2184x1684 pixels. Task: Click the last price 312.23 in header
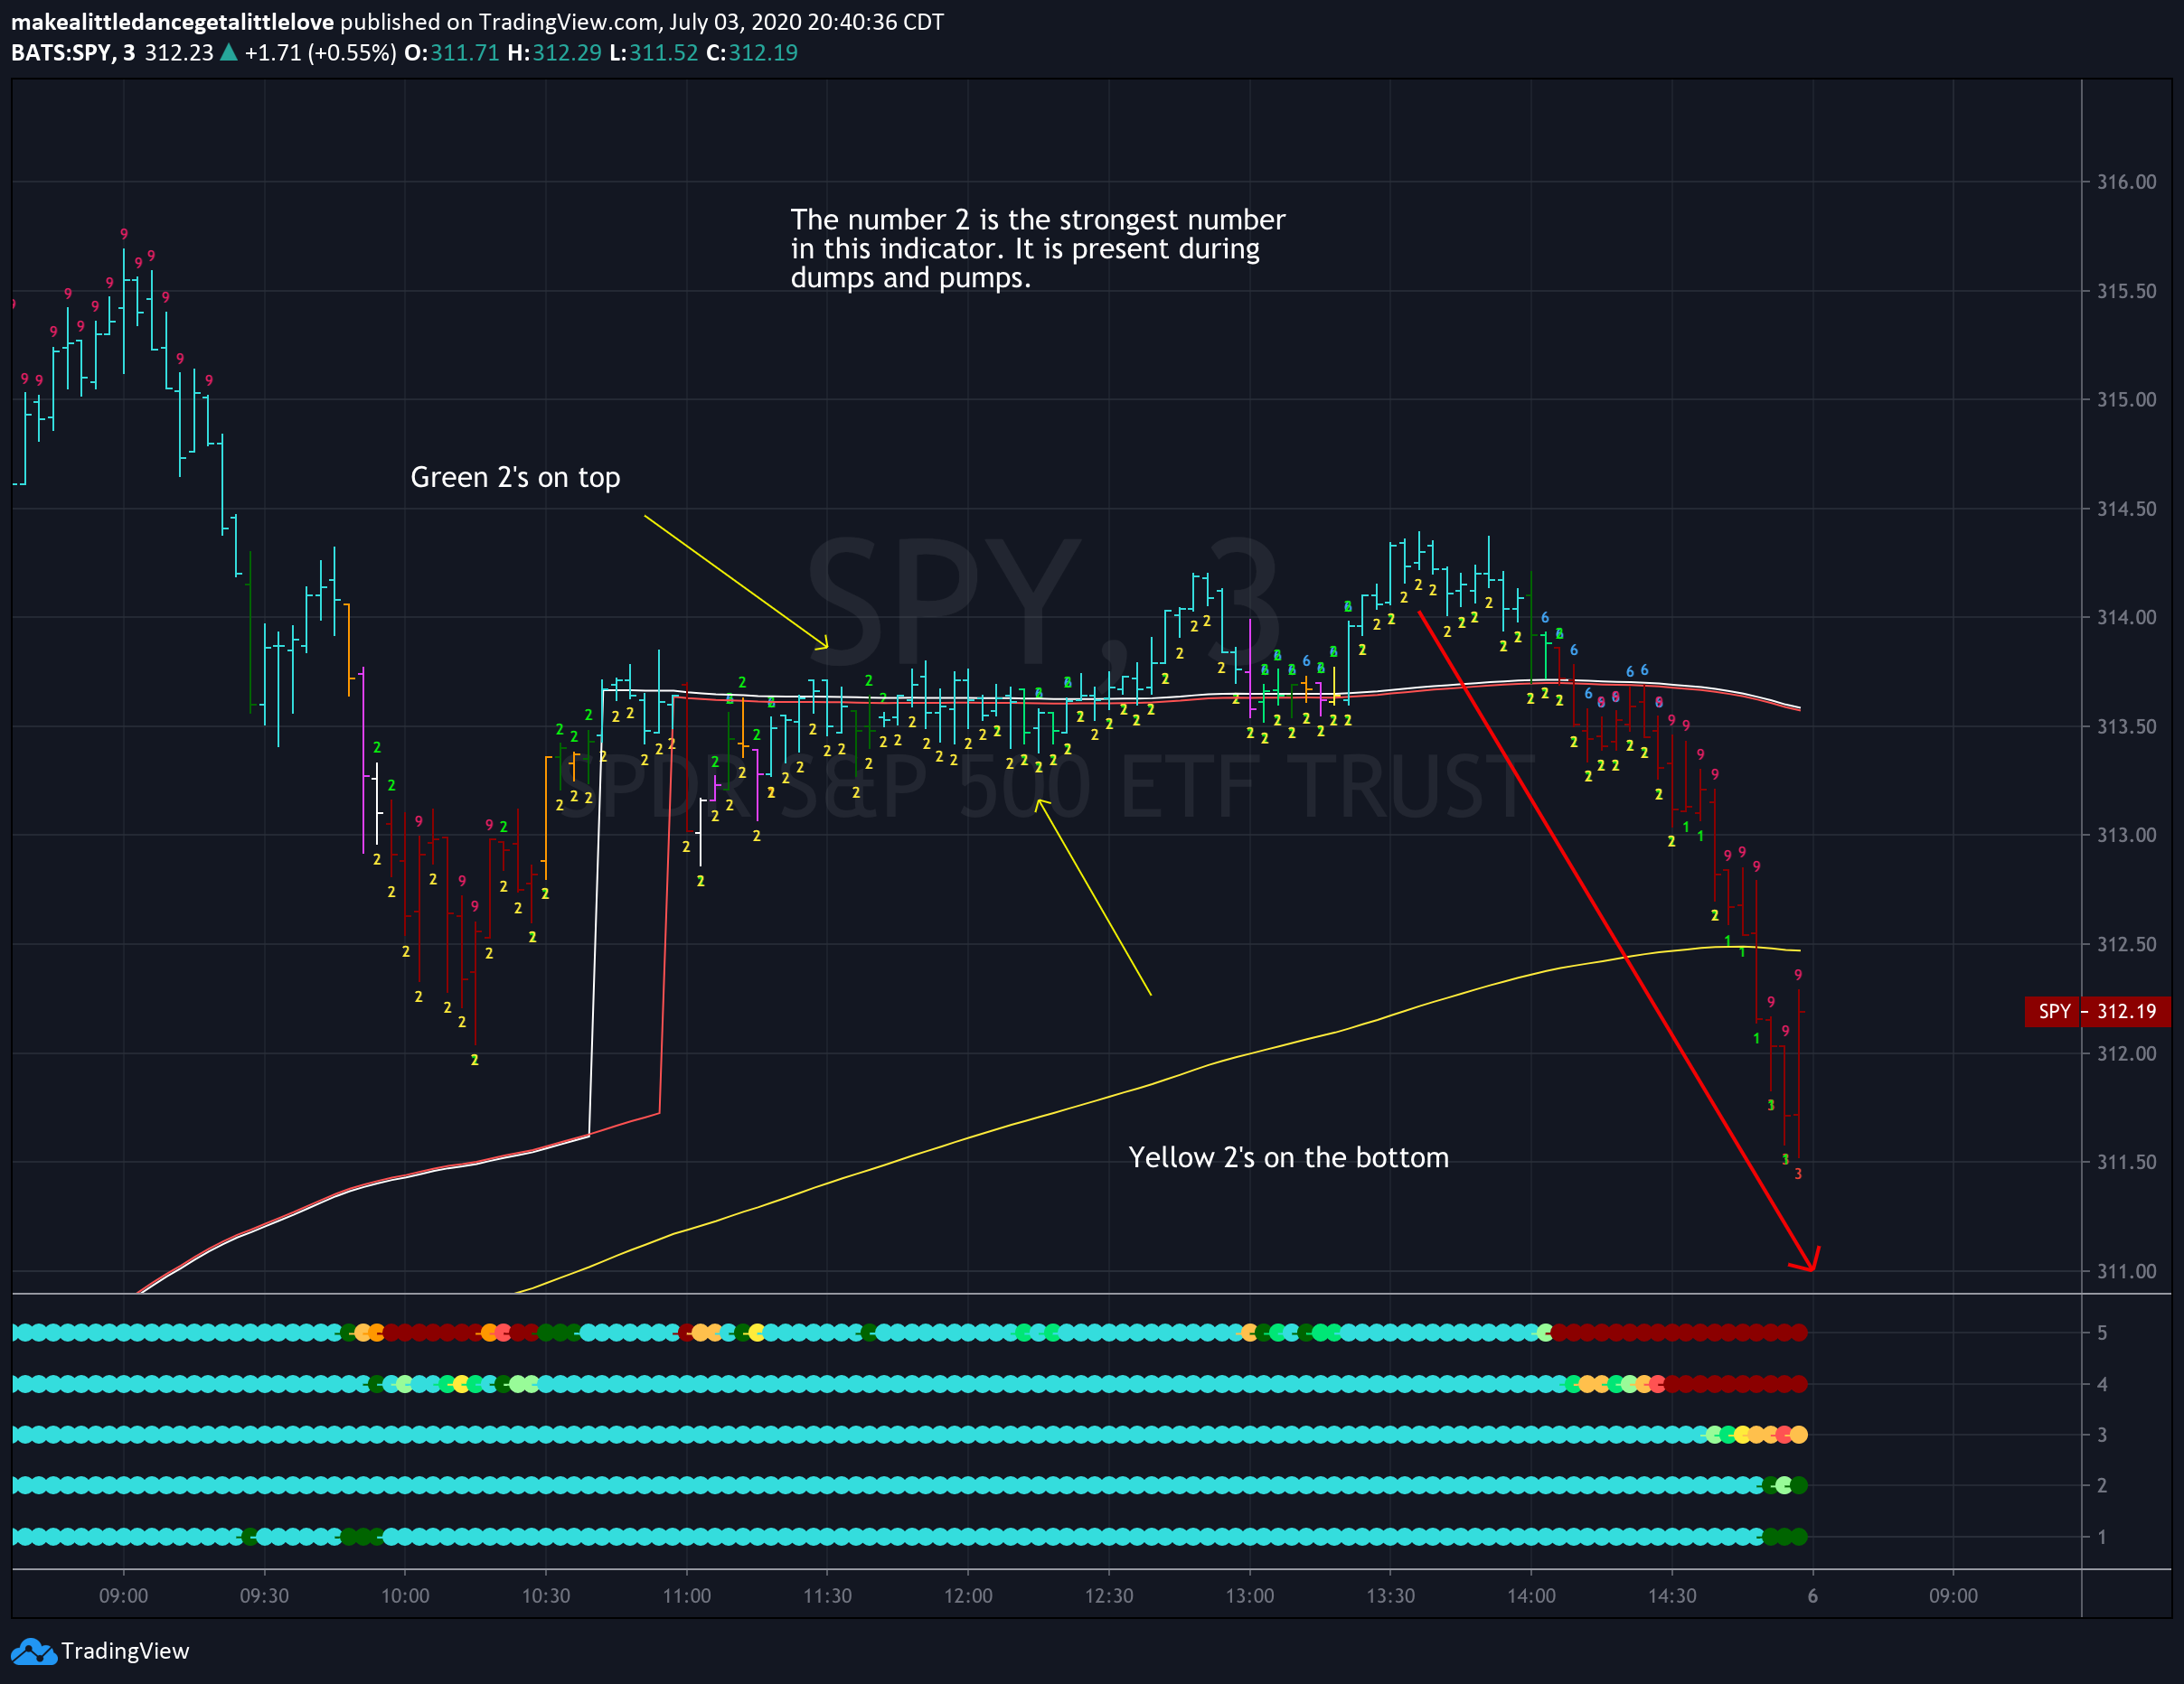[x=179, y=53]
